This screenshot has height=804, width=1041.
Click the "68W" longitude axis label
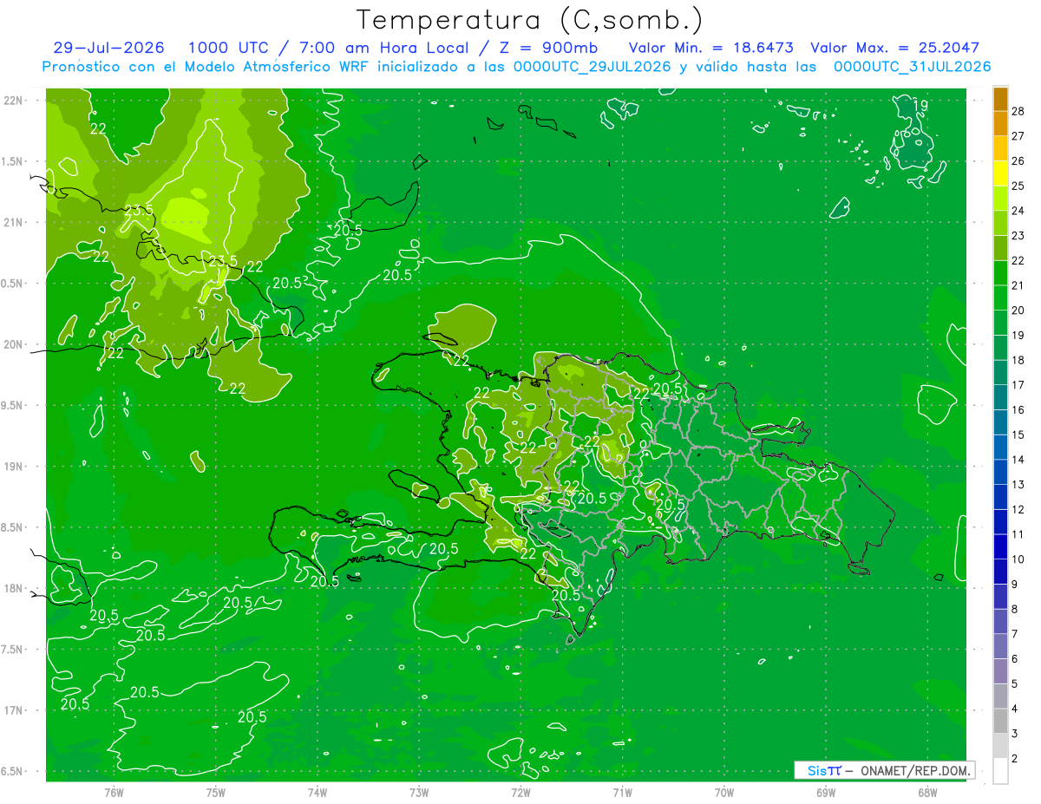coord(927,793)
